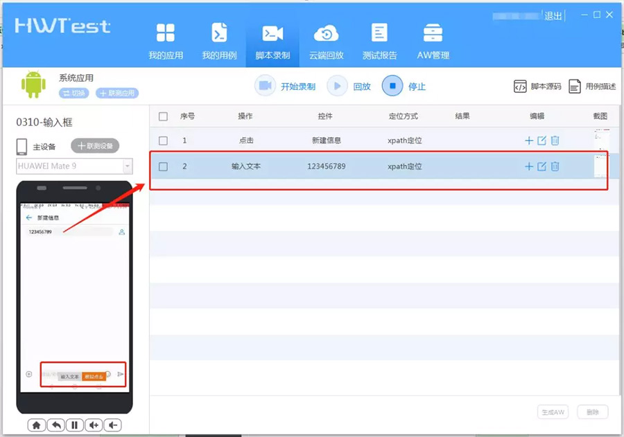Image resolution: width=624 pixels, height=437 pixels.
Task: Click the device Back arrow button
Action: 55,425
